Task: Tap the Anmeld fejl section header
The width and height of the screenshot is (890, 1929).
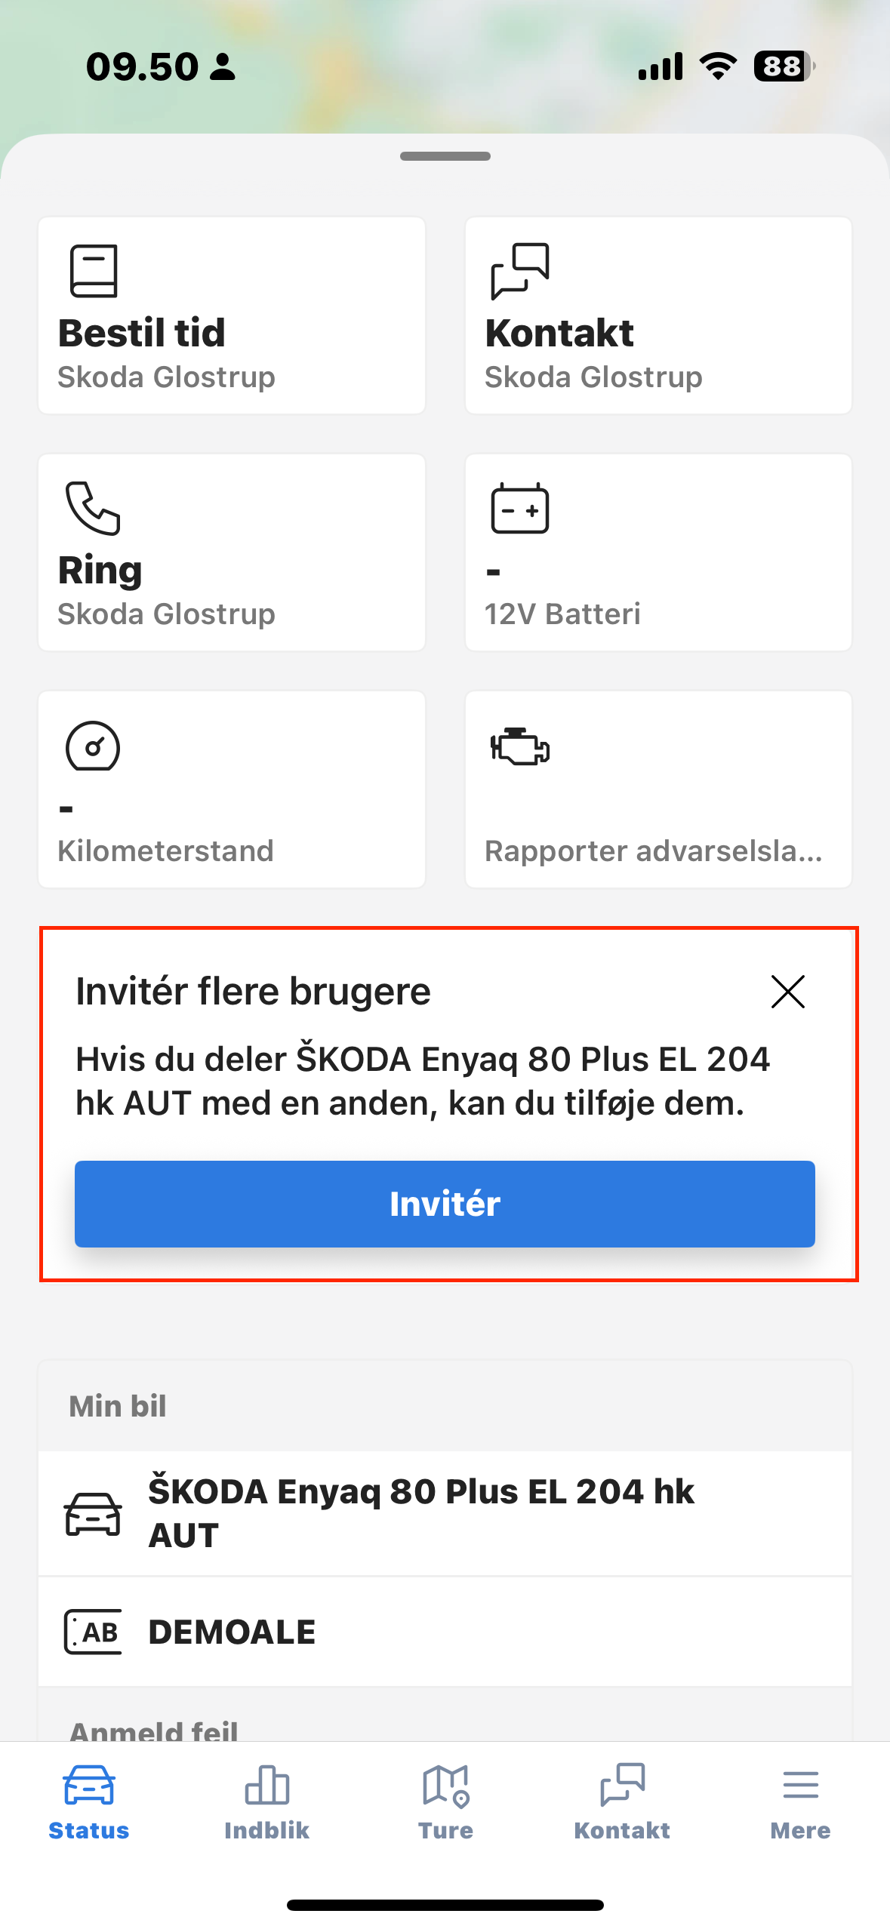Action: pos(154,1727)
